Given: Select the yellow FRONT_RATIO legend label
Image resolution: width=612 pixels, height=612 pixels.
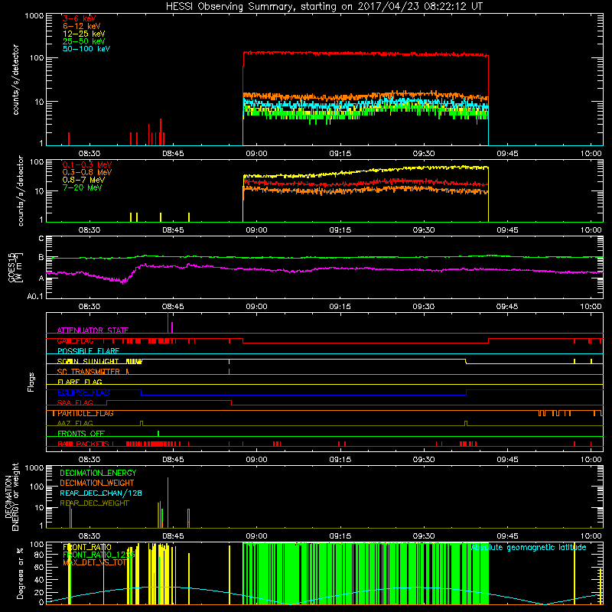Looking at the screenshot, I should click(87, 547).
